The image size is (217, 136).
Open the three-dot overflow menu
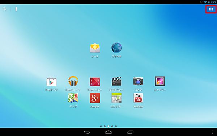coord(213,132)
